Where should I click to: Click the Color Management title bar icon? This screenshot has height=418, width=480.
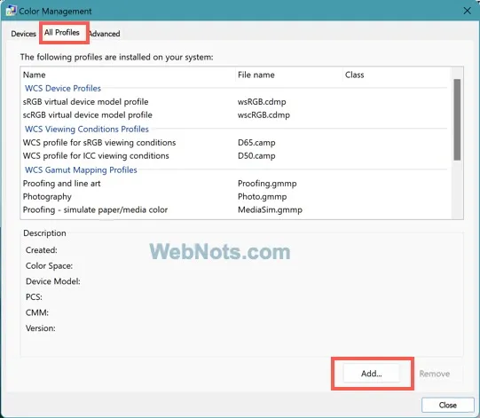pyautogui.click(x=11, y=11)
